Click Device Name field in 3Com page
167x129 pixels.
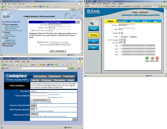pyautogui.click(x=60, y=25)
